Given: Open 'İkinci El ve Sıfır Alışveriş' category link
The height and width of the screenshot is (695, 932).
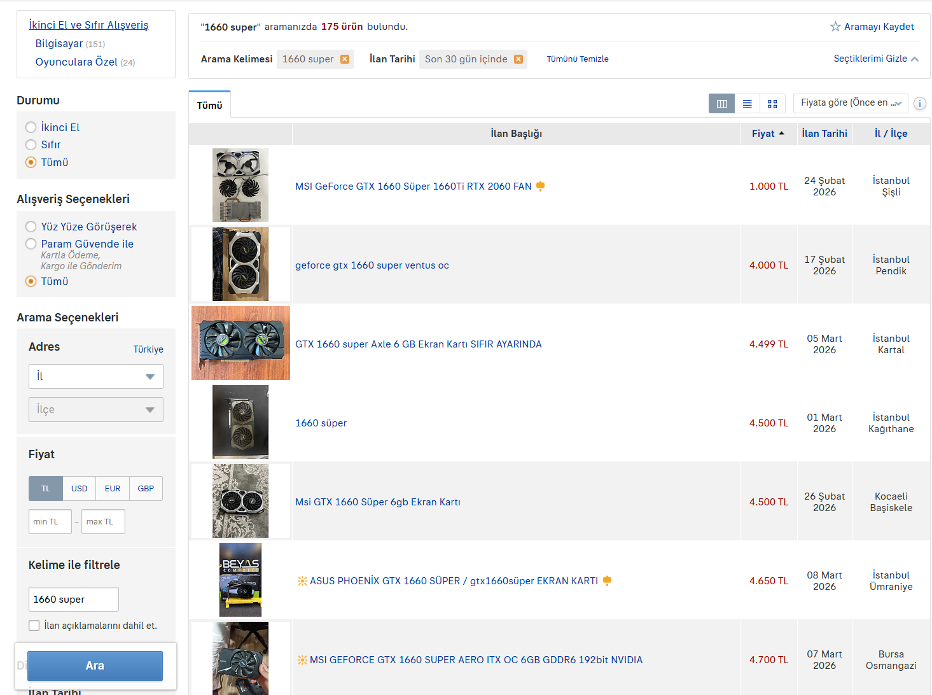Looking at the screenshot, I should click(x=88, y=25).
